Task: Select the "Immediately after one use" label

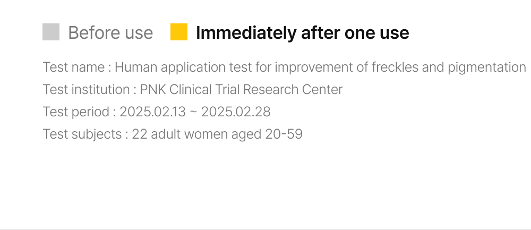Action: click(302, 33)
